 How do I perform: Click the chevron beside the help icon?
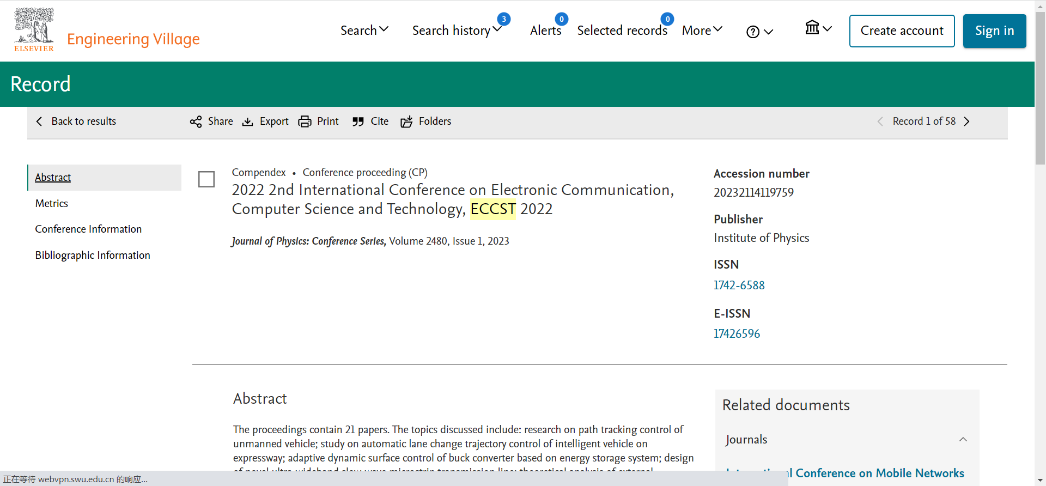point(769,32)
